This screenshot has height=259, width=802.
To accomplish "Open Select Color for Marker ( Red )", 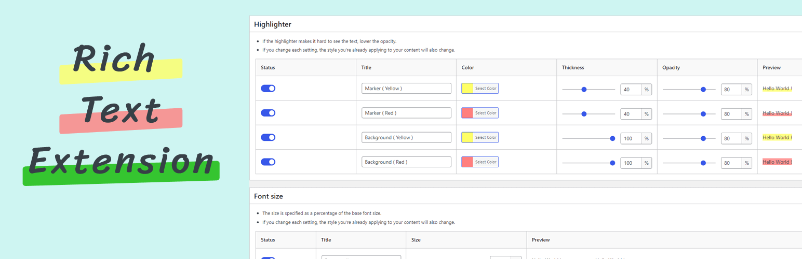I will [480, 113].
